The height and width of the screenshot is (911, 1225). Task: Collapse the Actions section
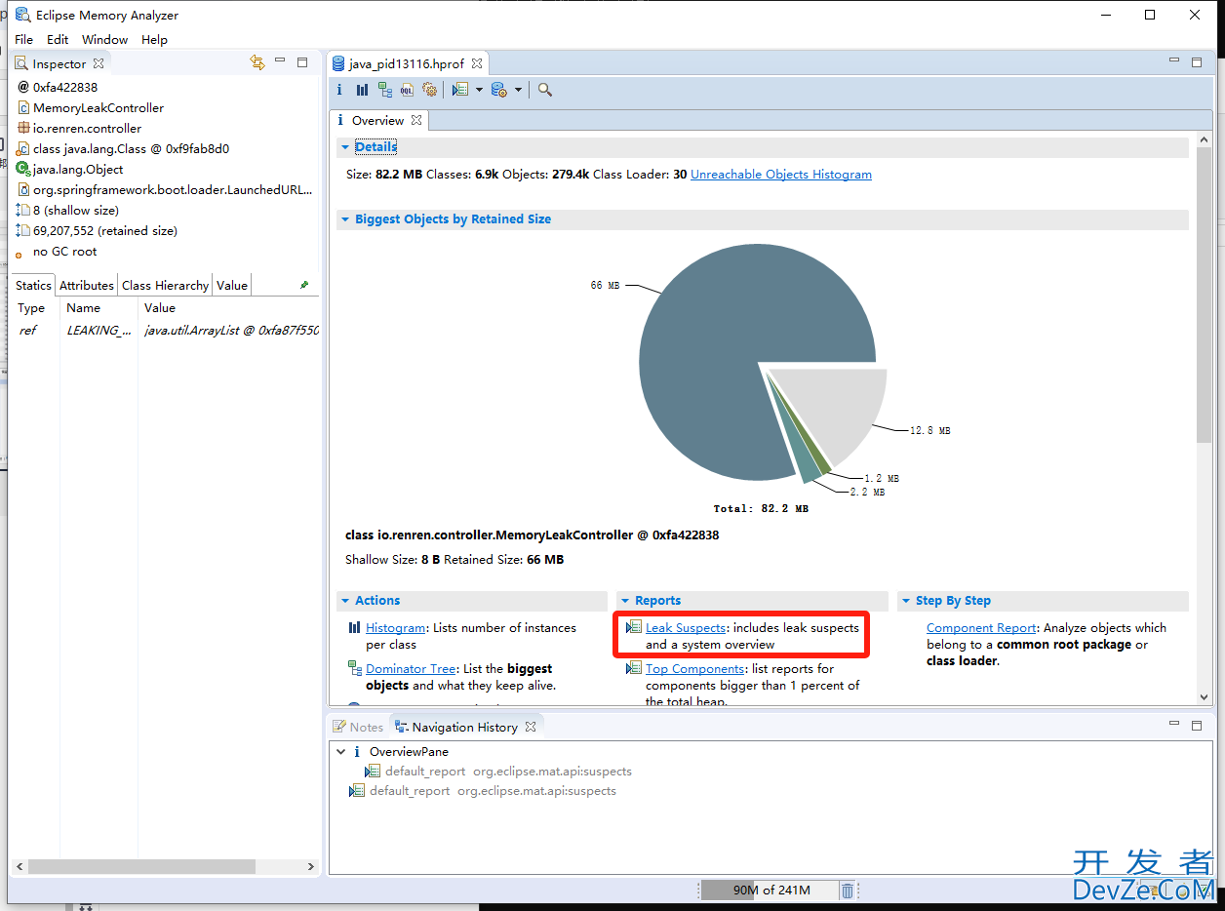(344, 601)
